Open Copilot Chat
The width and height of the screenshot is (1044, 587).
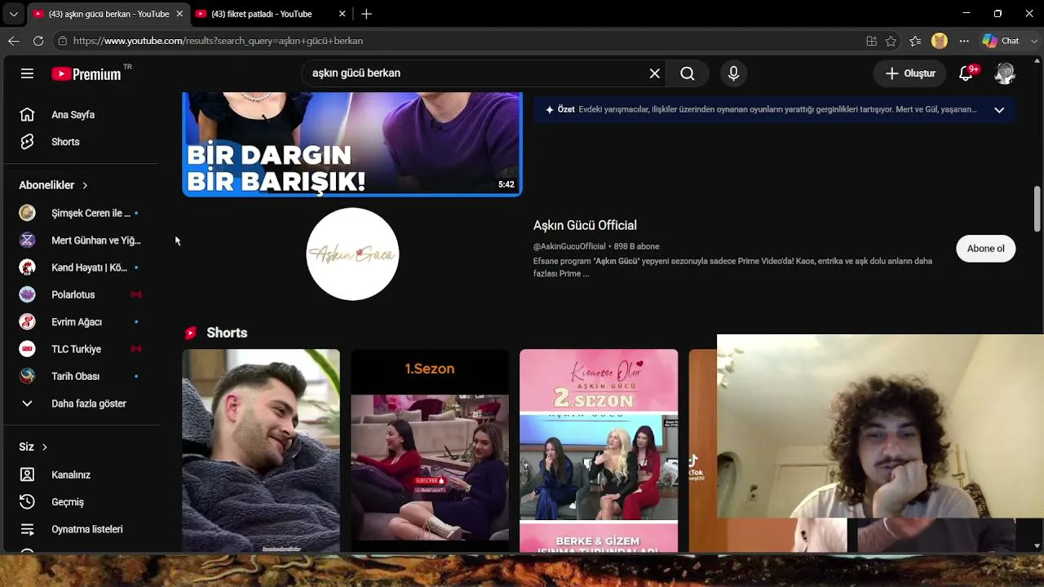[x=1001, y=41]
